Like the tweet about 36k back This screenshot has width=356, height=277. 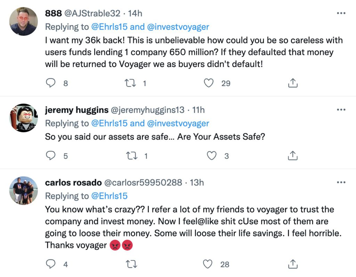209,83
